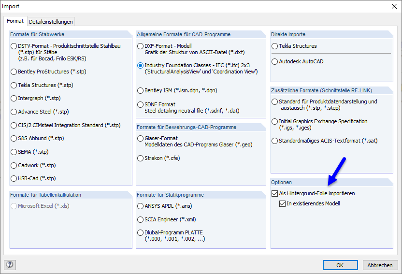Uncheck 'In existierendes Modell' option
The image size is (402, 274).
coord(283,203)
